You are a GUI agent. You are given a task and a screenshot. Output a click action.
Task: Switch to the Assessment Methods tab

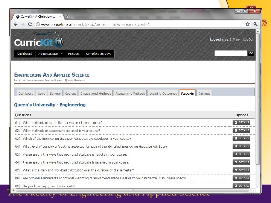pos(130,93)
